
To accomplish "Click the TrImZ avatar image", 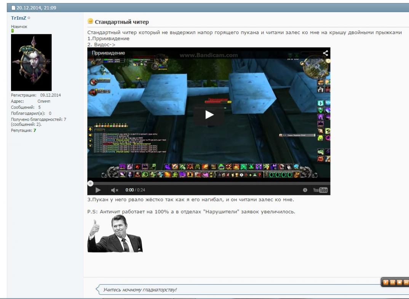I will tap(31, 62).
